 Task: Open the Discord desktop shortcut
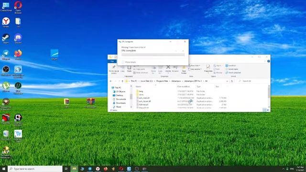pyautogui.click(x=18, y=38)
